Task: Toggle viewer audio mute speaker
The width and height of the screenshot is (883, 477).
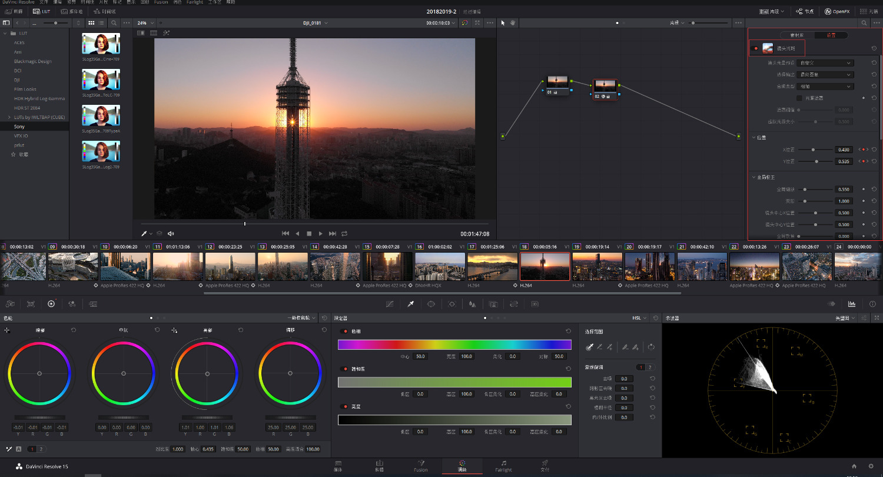Action: tap(171, 234)
